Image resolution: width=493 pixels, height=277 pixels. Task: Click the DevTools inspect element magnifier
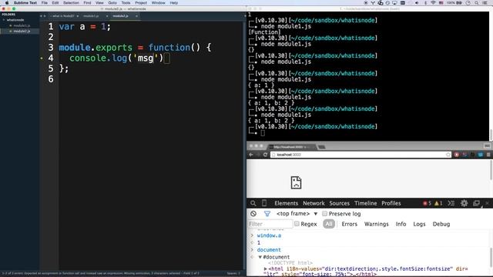click(253, 203)
